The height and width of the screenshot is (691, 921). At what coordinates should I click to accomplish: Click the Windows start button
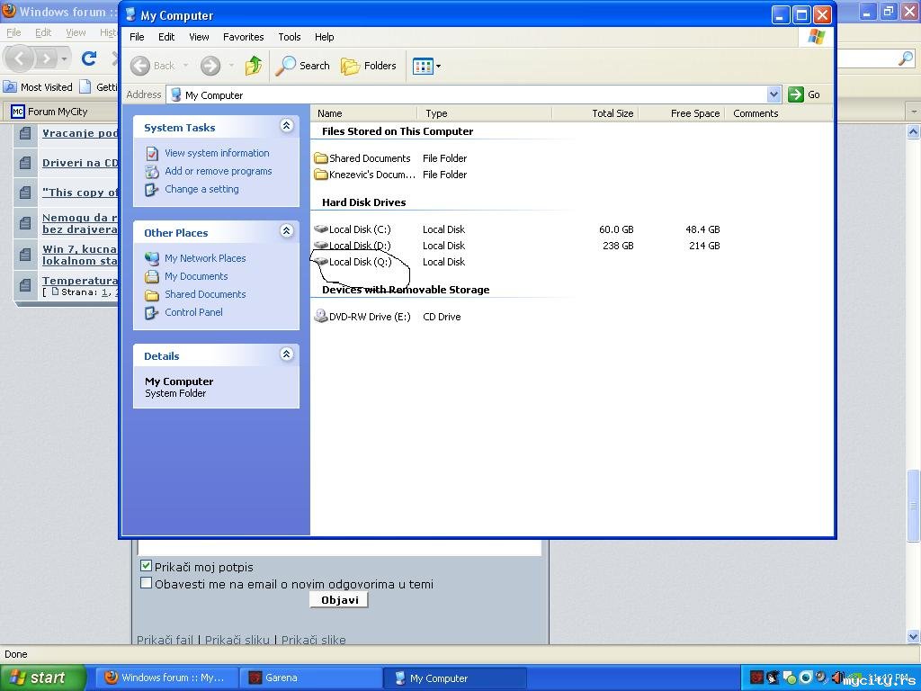tap(43, 678)
